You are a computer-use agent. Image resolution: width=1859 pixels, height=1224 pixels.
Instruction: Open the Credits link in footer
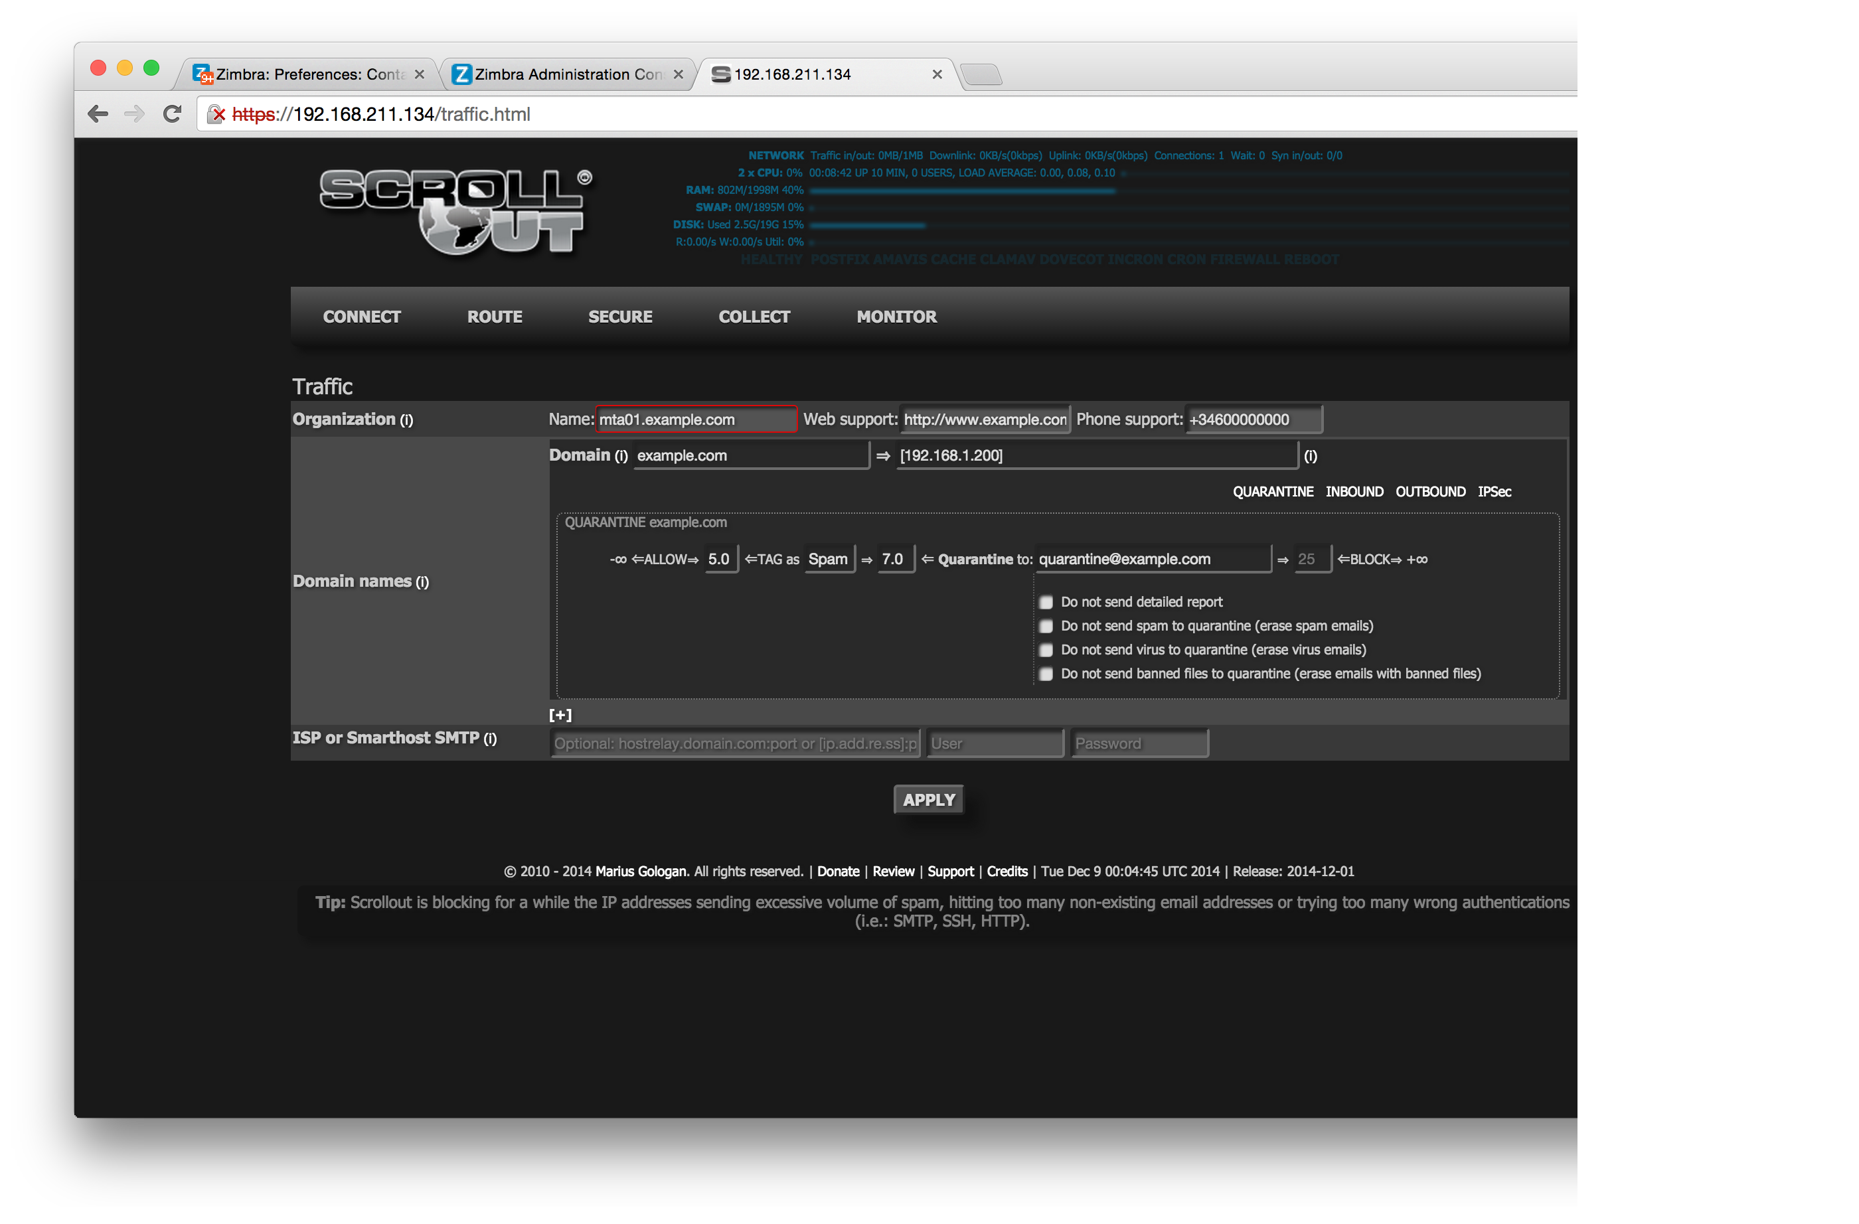[1007, 872]
